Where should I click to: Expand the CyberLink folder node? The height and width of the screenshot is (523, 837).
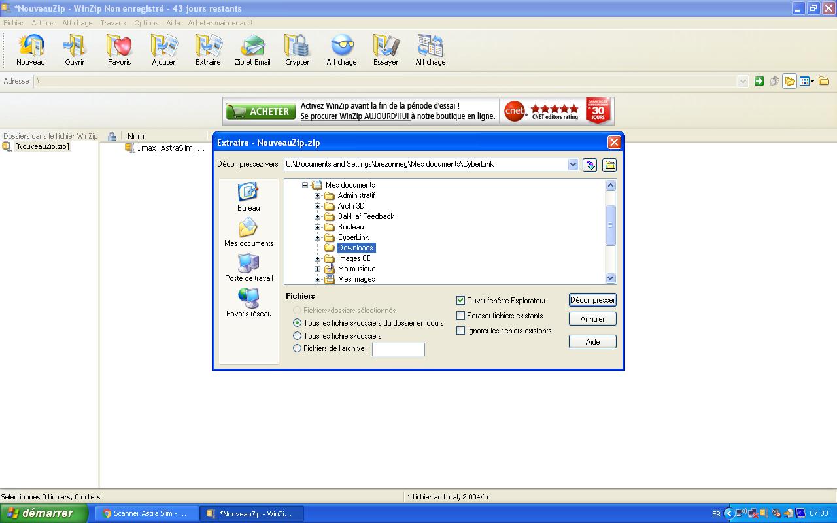point(317,237)
